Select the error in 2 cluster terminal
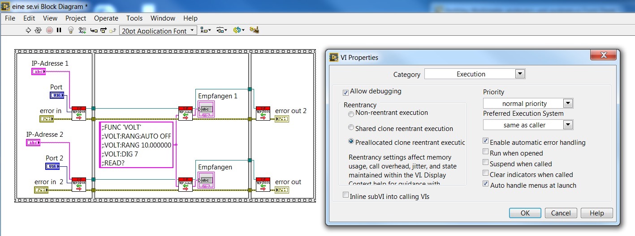Image resolution: width=635 pixels, height=236 pixels. click(x=41, y=190)
